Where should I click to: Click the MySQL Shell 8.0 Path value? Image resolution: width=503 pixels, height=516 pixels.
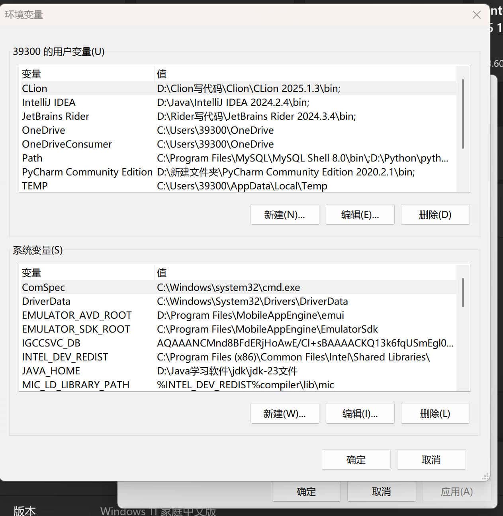coord(303,158)
